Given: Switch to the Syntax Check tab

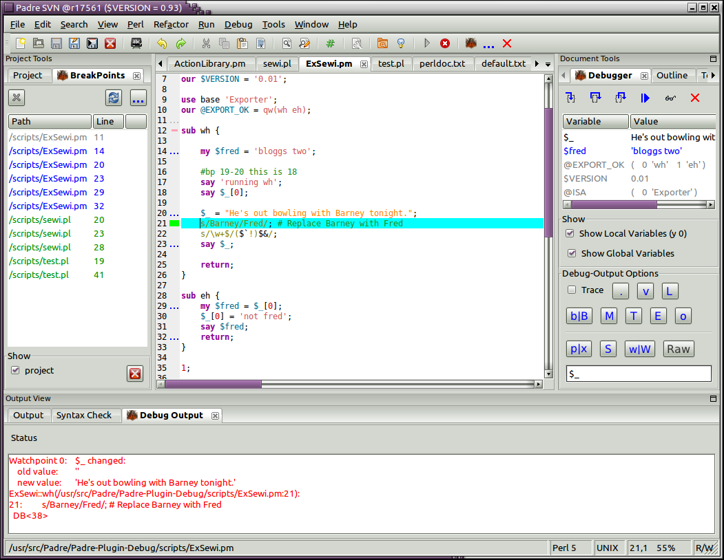Looking at the screenshot, I should pyautogui.click(x=83, y=415).
